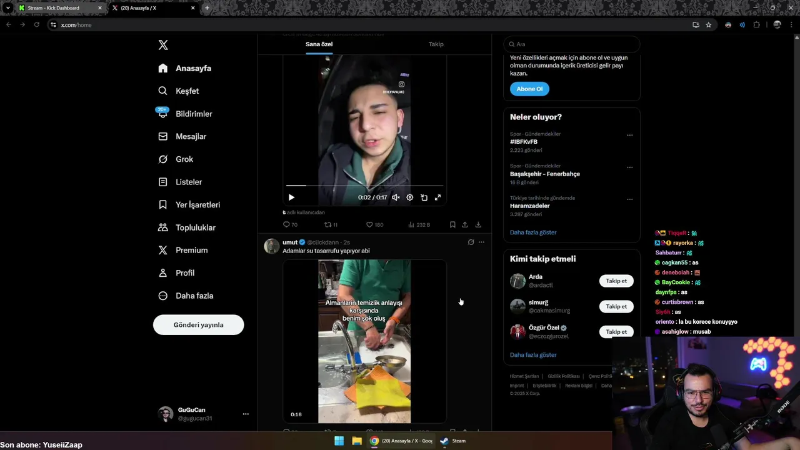Open Listeler in the sidebar
The height and width of the screenshot is (450, 800).
(x=180, y=182)
